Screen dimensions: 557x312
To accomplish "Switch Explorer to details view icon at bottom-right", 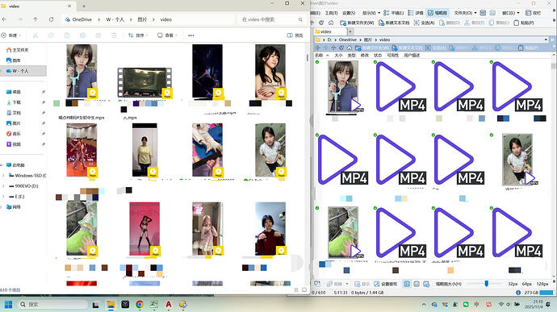I will (296, 289).
